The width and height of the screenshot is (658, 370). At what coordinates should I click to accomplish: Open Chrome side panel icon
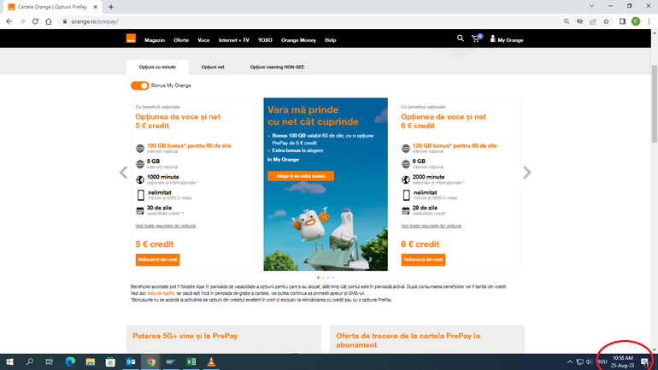(x=622, y=21)
